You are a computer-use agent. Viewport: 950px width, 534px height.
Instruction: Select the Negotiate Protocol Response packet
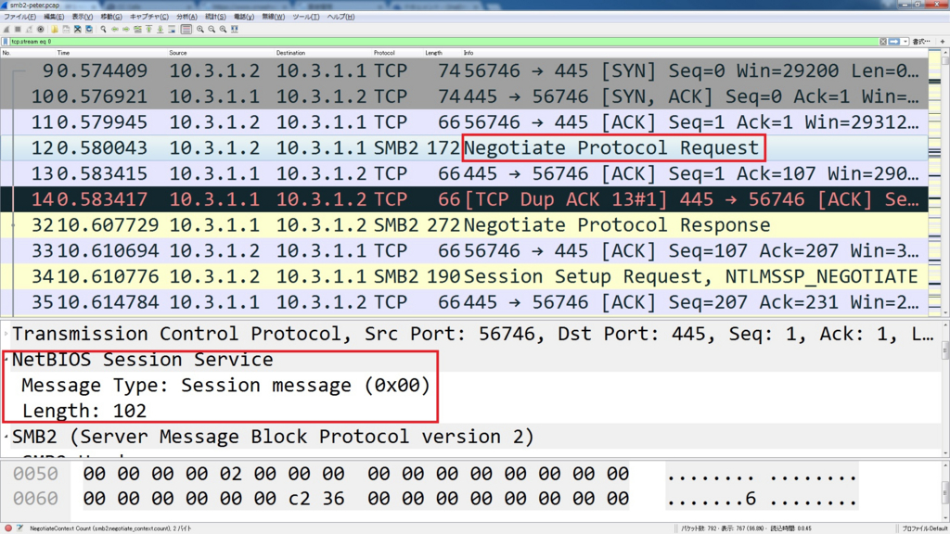(x=464, y=225)
